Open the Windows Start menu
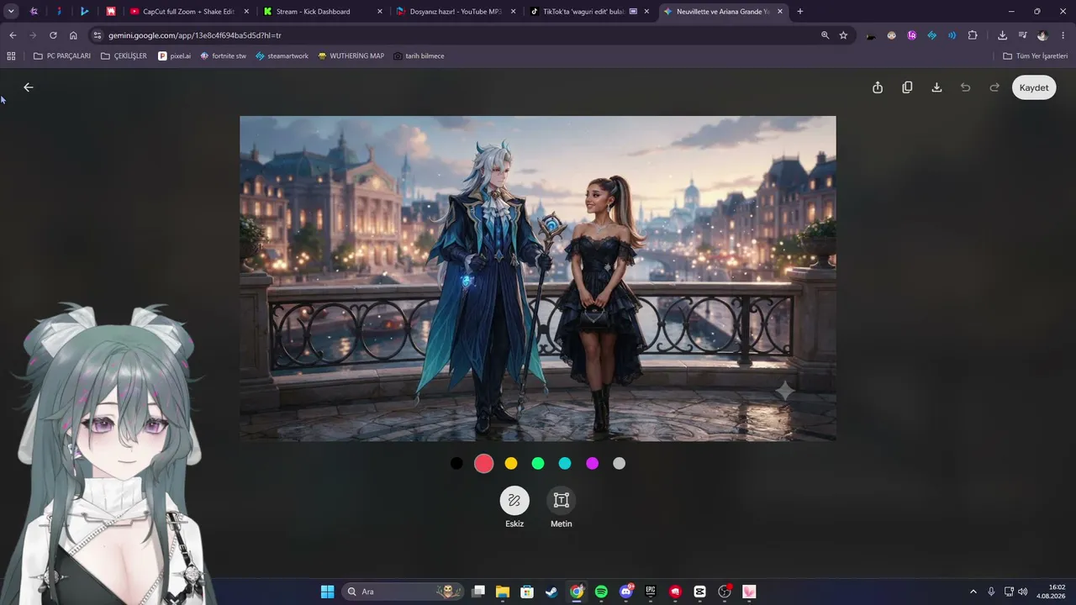Image resolution: width=1076 pixels, height=605 pixels. pyautogui.click(x=327, y=592)
